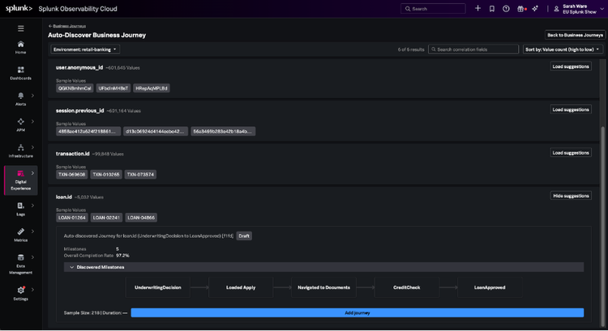
Task: Click sample value LOAN-04866
Action: click(x=141, y=218)
